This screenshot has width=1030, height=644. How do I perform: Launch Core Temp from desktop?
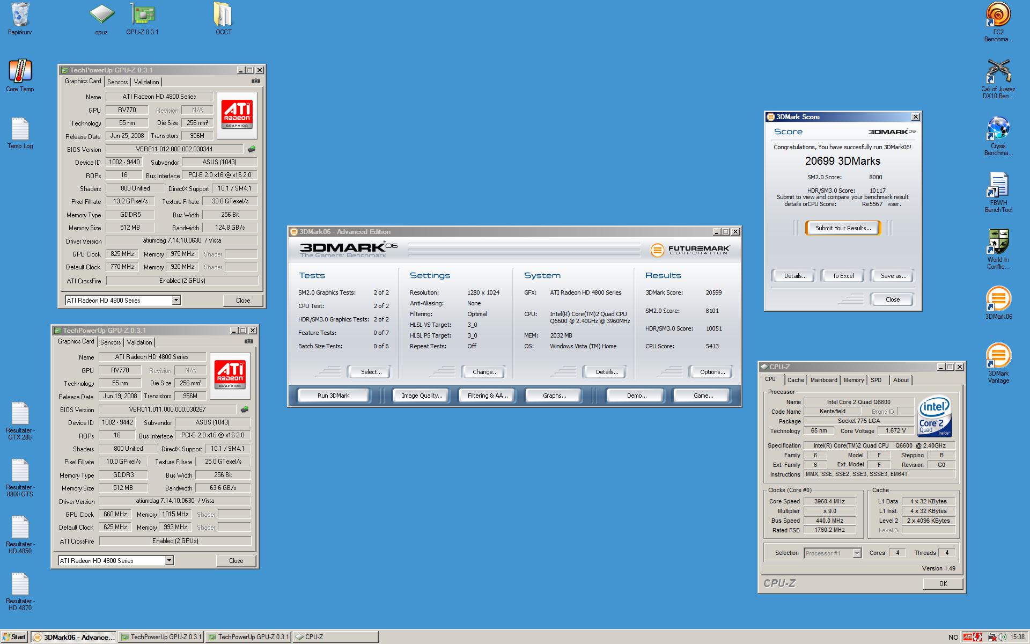click(20, 76)
